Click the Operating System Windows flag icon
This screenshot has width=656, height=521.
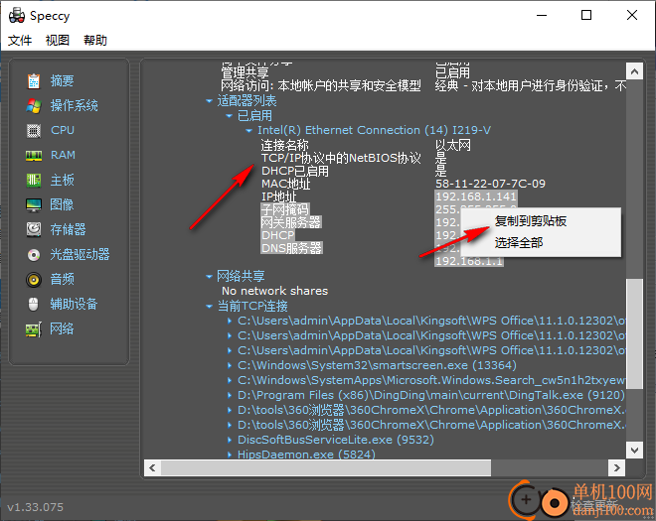point(34,106)
